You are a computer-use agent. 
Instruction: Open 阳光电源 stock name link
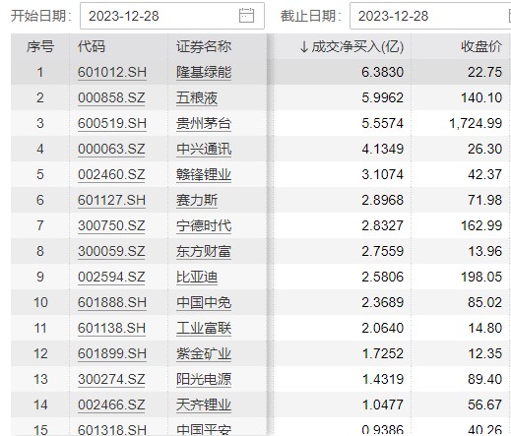204,379
